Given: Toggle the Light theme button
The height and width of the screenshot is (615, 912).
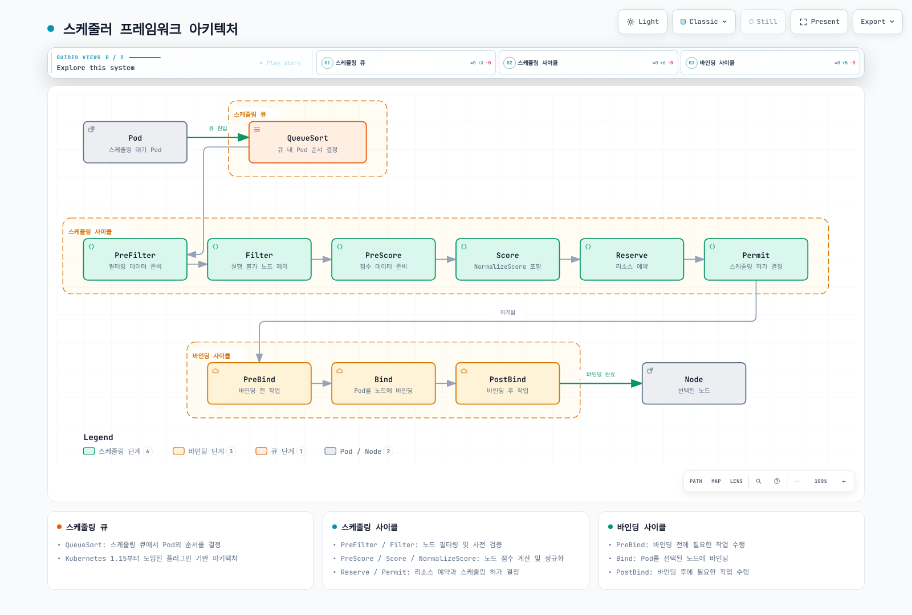Looking at the screenshot, I should point(642,22).
